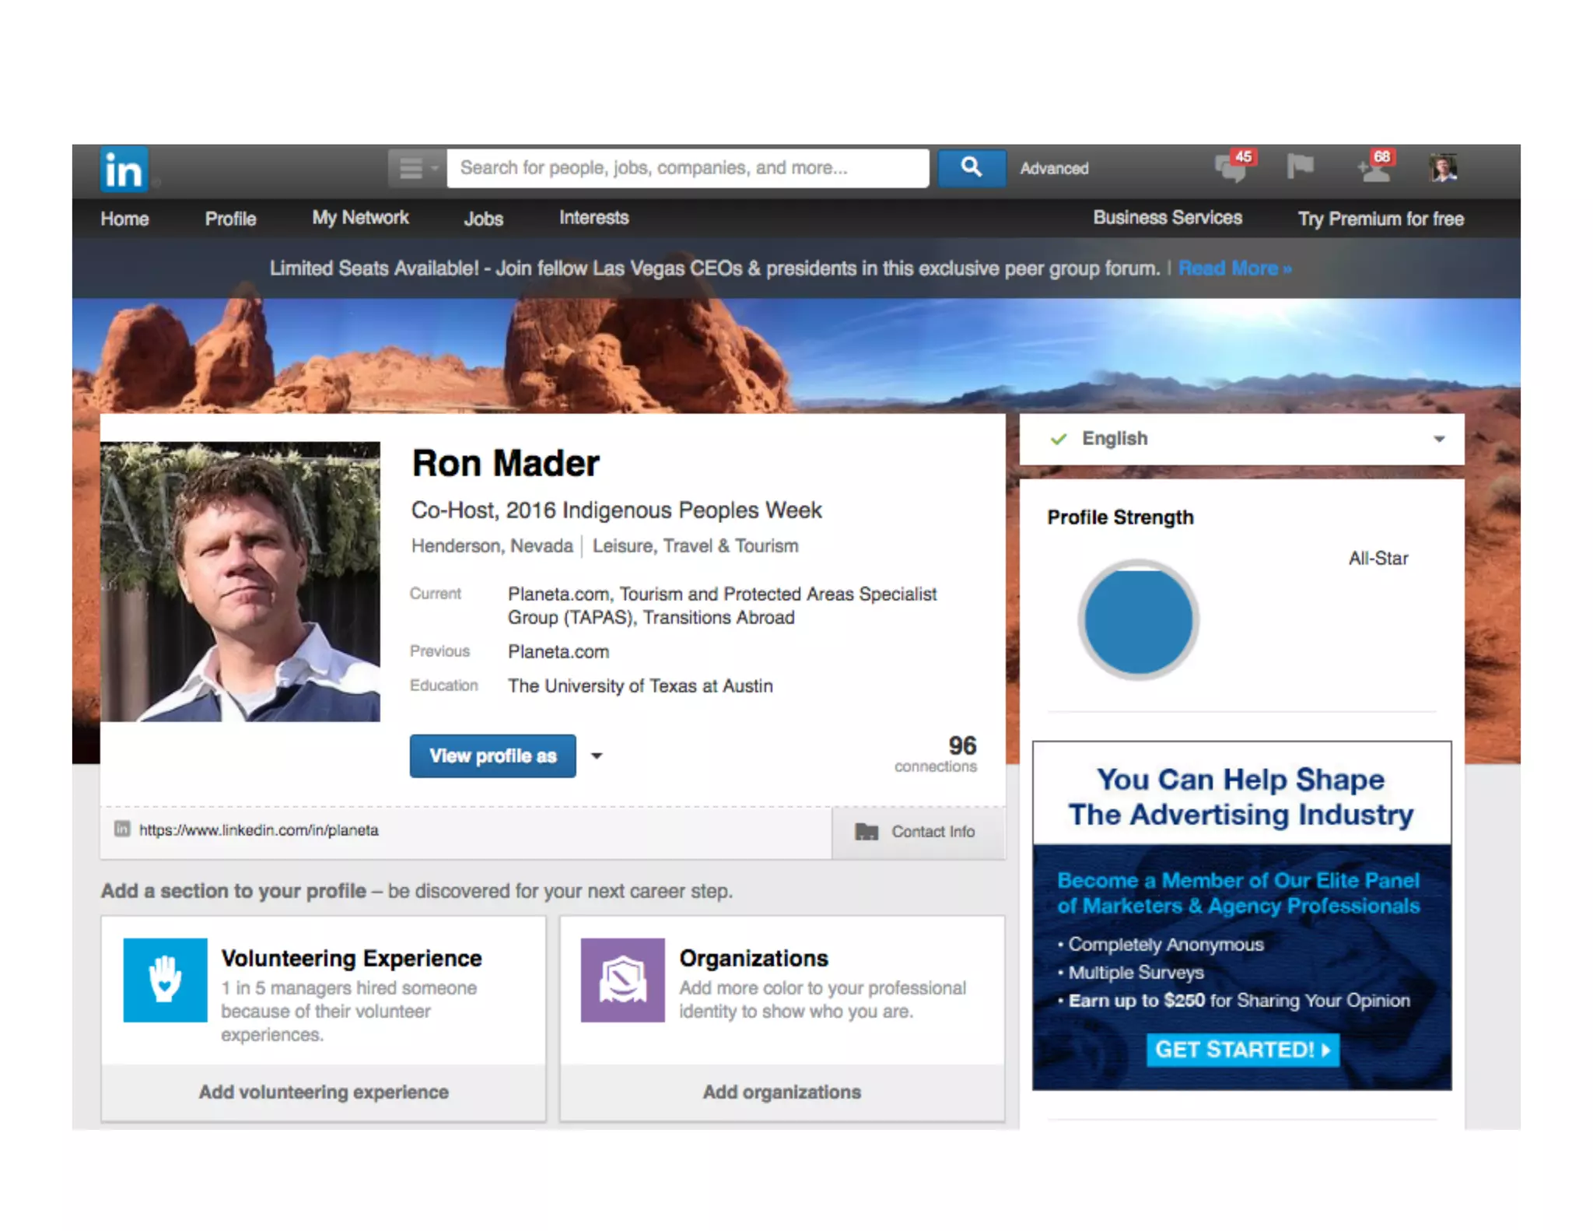1593x1231 pixels.
Task: Click the account avatar thumbnail in header
Action: point(1443,168)
